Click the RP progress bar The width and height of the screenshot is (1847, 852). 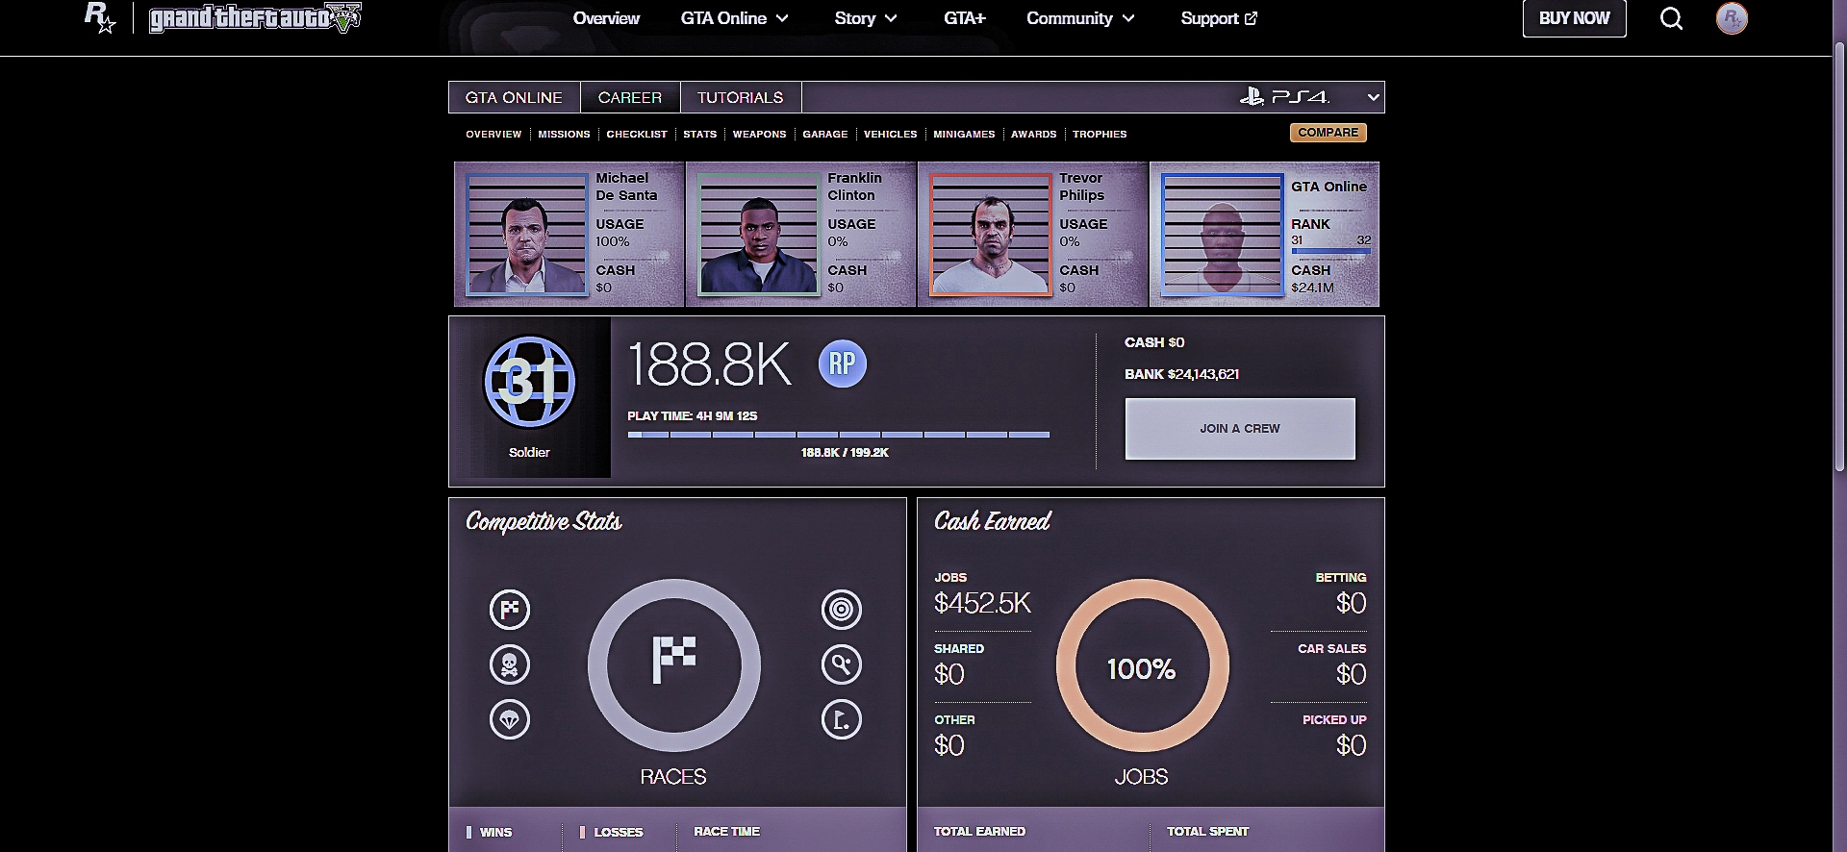click(839, 435)
